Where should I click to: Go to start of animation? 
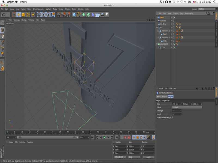coord(92,137)
